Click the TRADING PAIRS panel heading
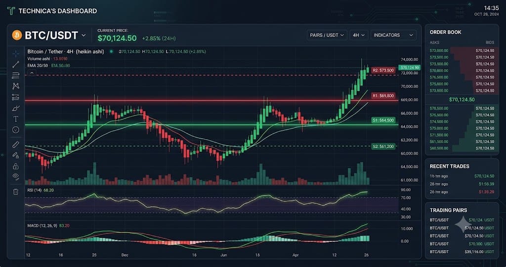The height and width of the screenshot is (267, 506). coord(448,210)
